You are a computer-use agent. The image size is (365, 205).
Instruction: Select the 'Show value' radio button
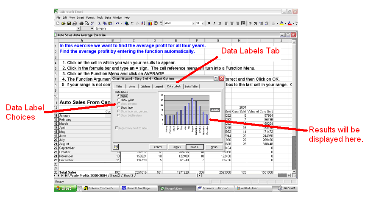pyautogui.click(x=118, y=100)
